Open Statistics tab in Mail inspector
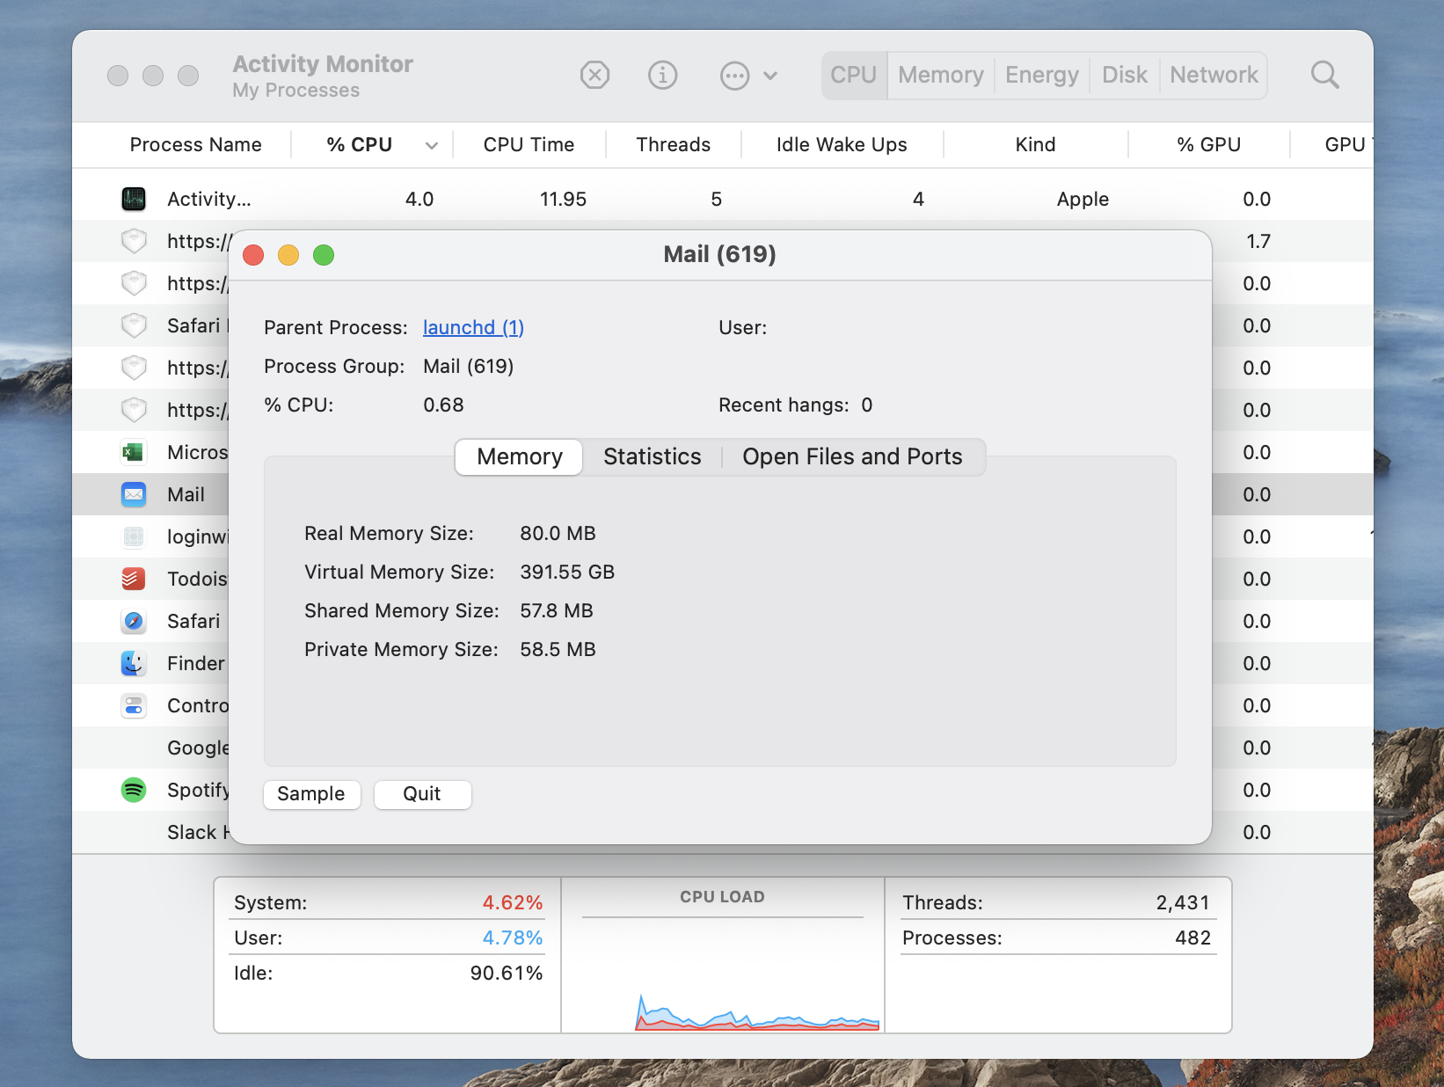The image size is (1444, 1087). [x=652, y=456]
